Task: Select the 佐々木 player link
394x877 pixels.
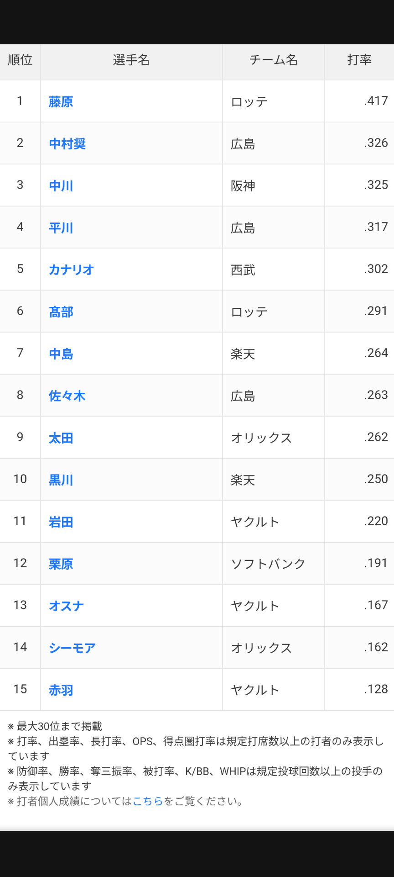Action: pyautogui.click(x=67, y=396)
